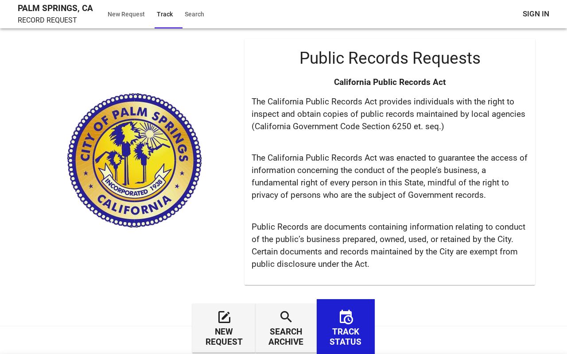
Task: Click the Public Records Requests heading
Action: point(390,58)
